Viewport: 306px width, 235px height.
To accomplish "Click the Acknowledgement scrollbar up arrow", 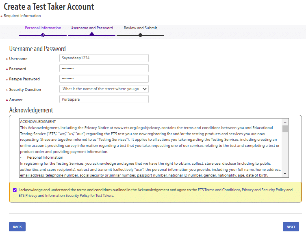I will pyautogui.click(x=285, y=122).
